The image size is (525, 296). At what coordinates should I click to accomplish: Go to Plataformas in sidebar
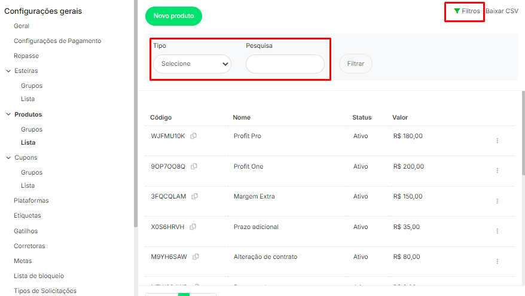(x=31, y=200)
